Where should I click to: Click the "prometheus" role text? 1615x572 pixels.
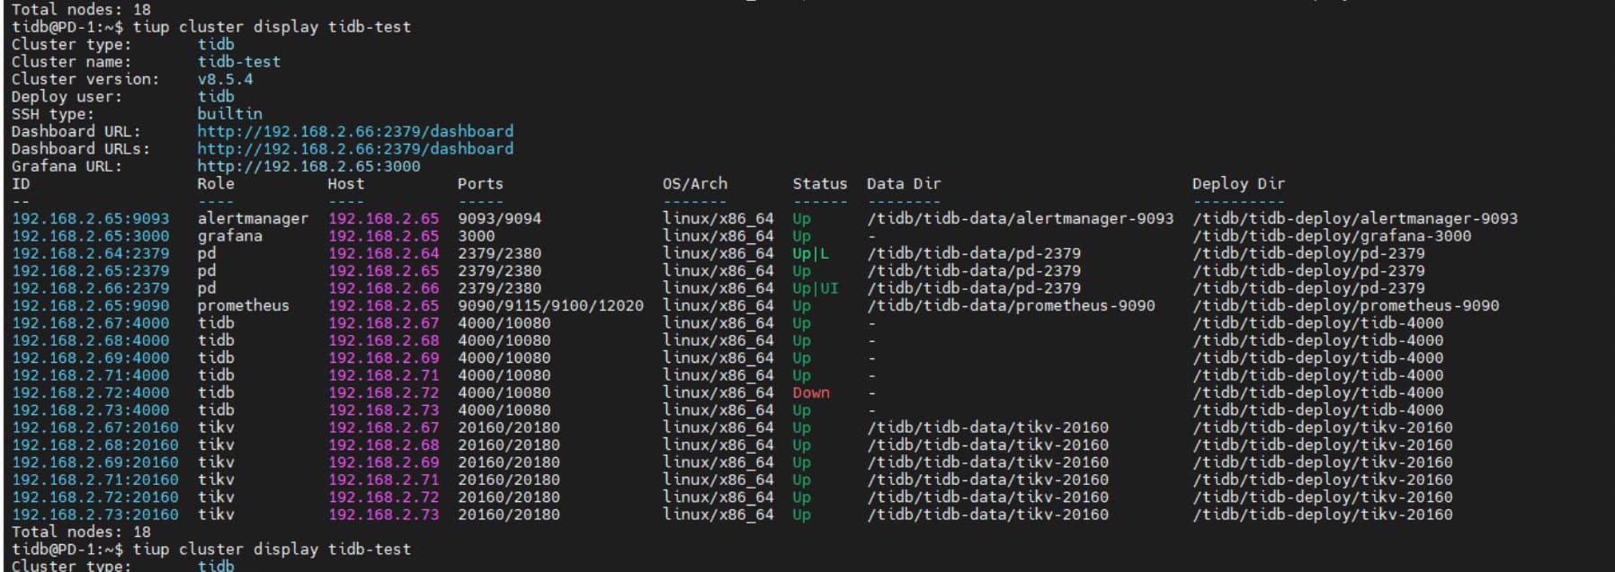(x=244, y=305)
